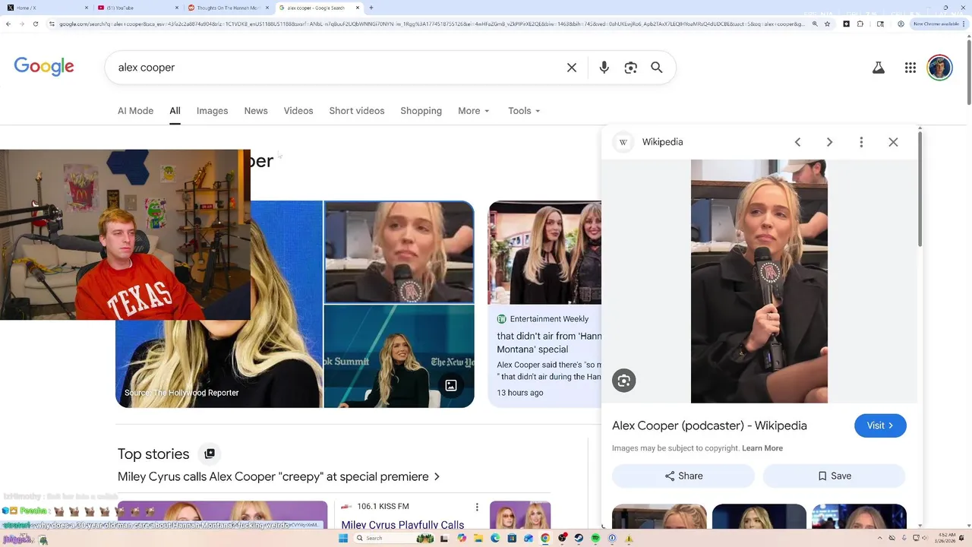Click the Google logo
This screenshot has width=972, height=547.
[44, 67]
